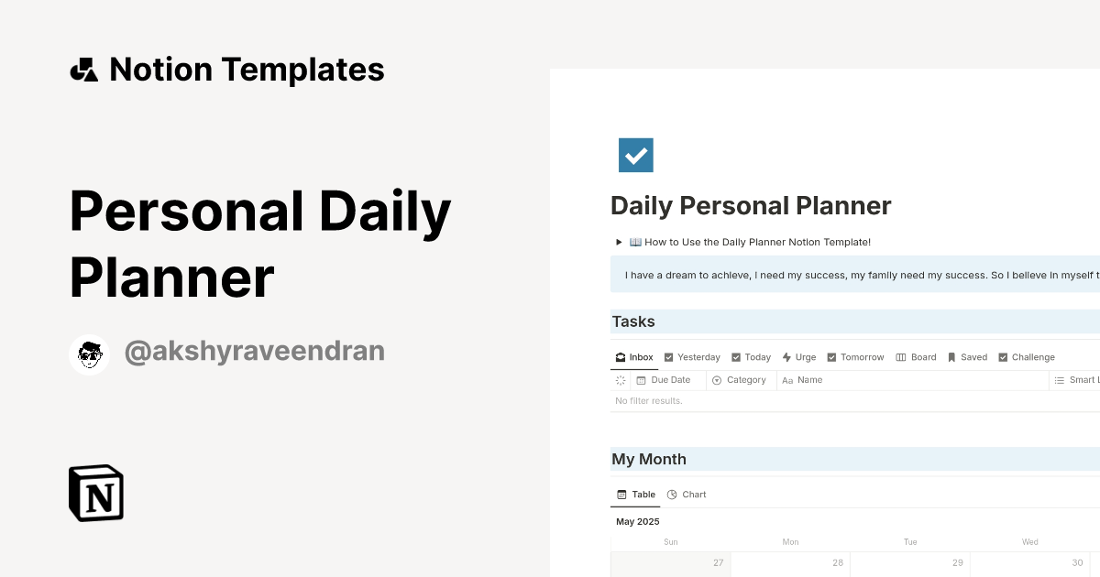The width and height of the screenshot is (1100, 577).
Task: Click the Notion Templates logo
Action: coord(226,69)
